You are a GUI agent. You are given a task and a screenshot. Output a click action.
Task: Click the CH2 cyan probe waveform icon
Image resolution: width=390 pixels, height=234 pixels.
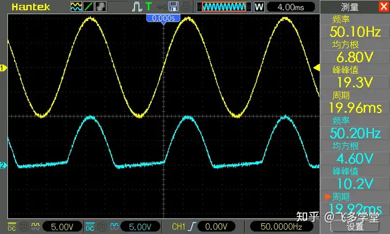[x=114, y=226]
